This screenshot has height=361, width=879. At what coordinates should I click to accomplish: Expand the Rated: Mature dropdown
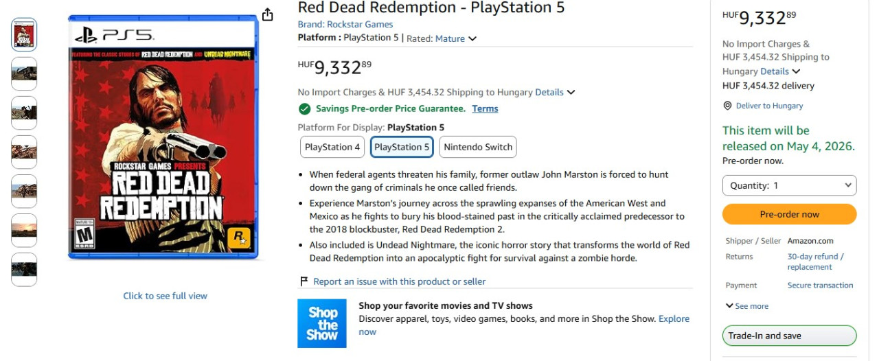point(456,38)
